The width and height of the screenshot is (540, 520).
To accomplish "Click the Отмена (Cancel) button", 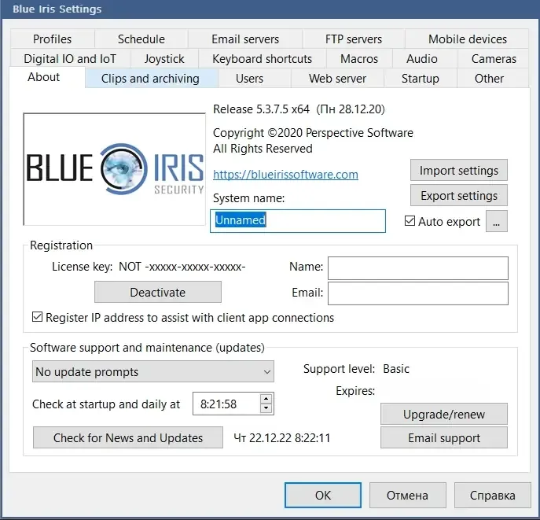I will [407, 495].
